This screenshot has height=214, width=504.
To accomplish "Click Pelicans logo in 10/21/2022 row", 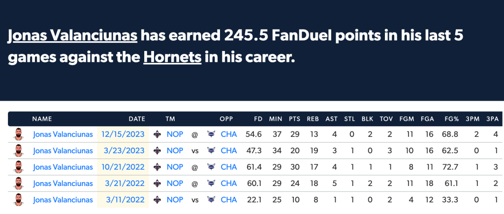I will pos(157,167).
